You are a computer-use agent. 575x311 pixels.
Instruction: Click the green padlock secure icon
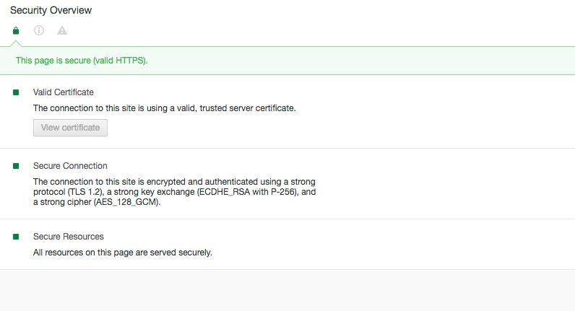pyautogui.click(x=16, y=30)
